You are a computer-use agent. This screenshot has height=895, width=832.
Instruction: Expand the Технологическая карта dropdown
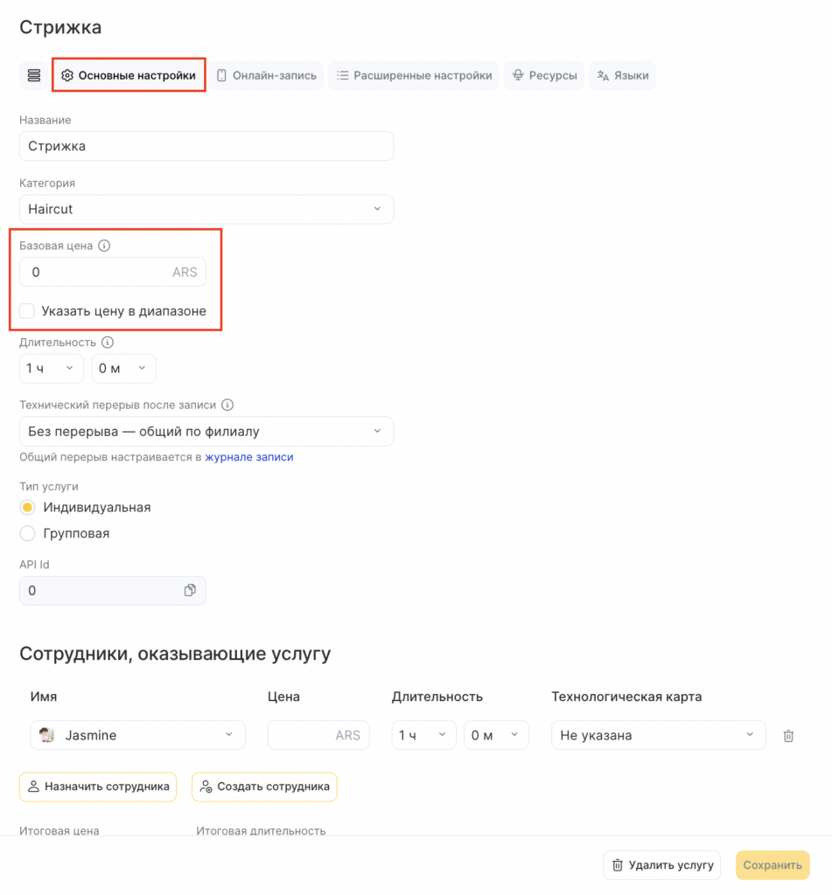pyautogui.click(x=658, y=736)
